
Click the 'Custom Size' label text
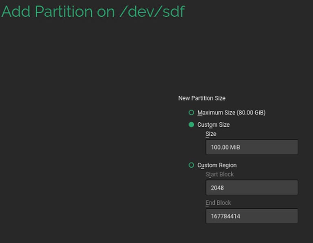pyautogui.click(x=213, y=125)
